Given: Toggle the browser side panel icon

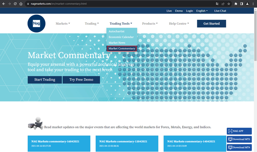Looking at the screenshot, I should 242,4.
